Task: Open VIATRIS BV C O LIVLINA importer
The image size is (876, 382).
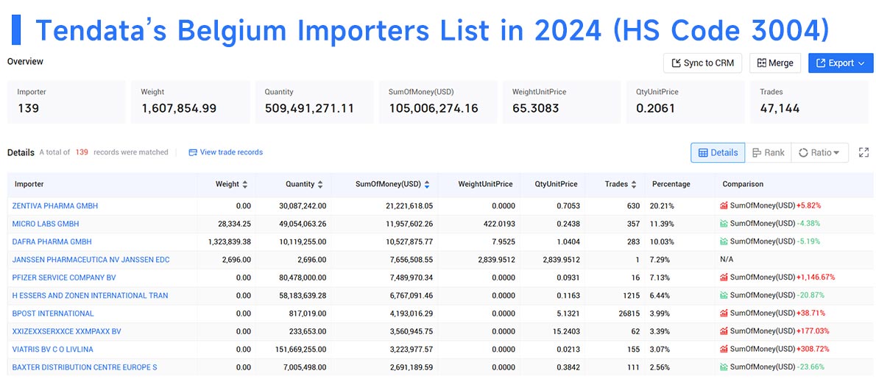Action: (x=52, y=349)
